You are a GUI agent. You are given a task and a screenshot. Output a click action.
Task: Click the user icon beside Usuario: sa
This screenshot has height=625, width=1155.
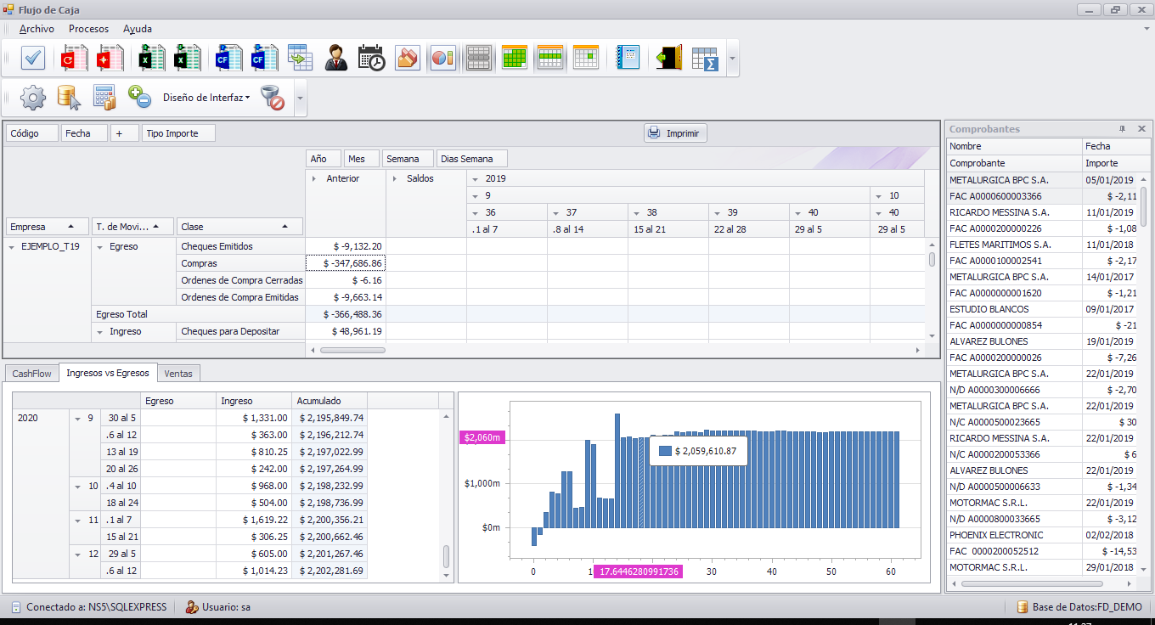[192, 607]
